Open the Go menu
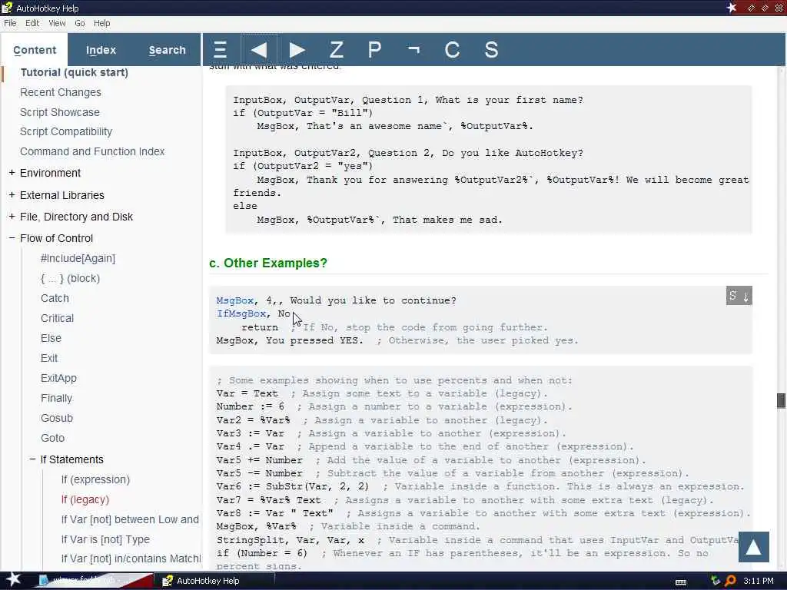The image size is (787, 590). [79, 23]
